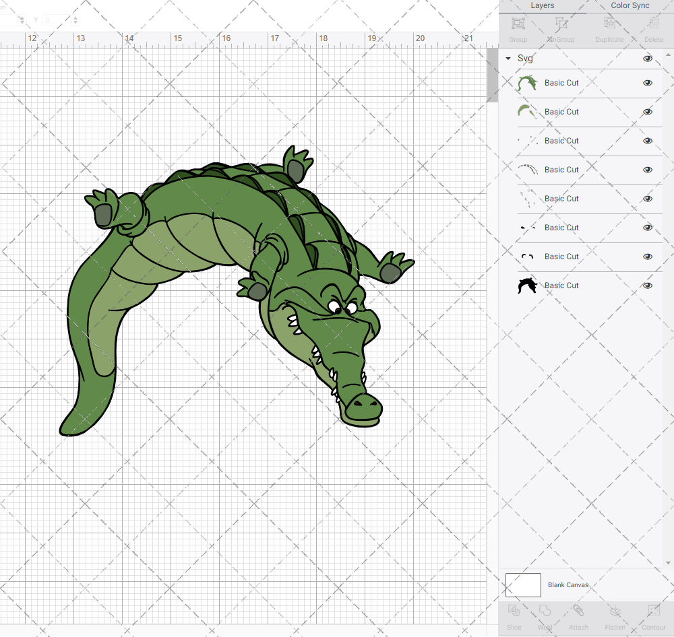Select the Blank Canvas entry

click(568, 584)
